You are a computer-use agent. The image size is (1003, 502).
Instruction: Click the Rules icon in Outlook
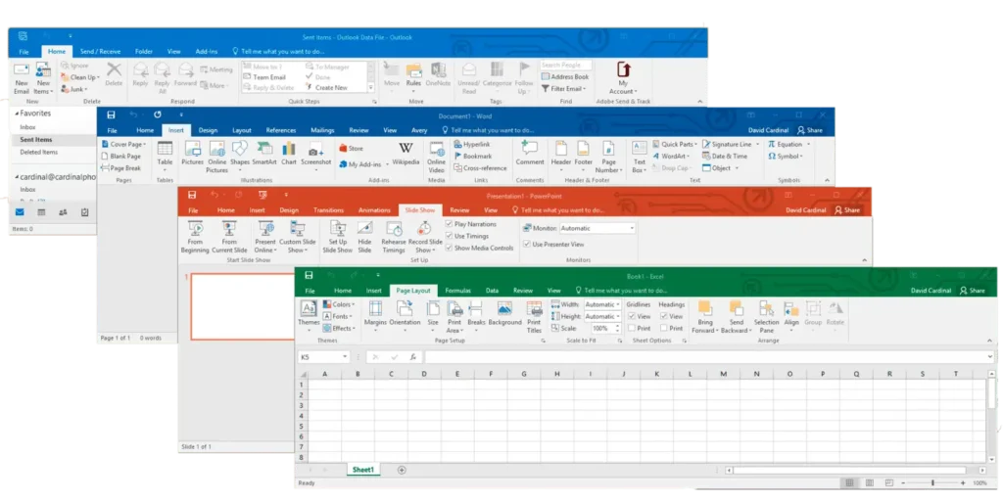coord(413,76)
